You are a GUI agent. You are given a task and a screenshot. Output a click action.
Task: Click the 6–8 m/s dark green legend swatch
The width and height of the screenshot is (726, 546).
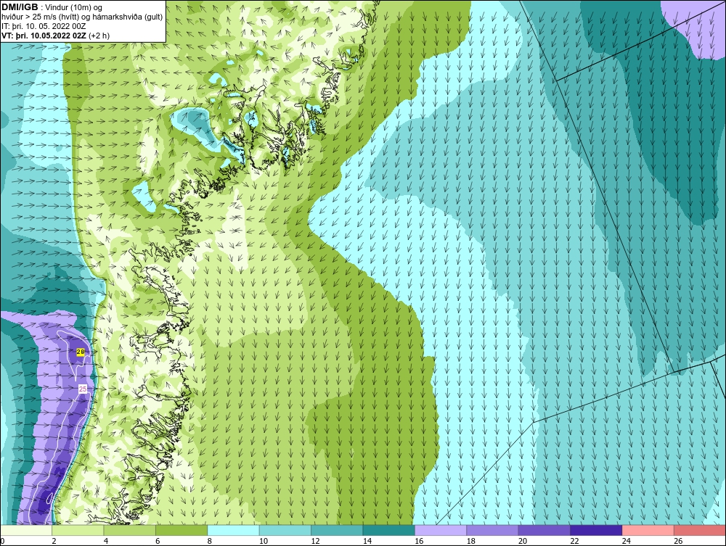(x=181, y=530)
